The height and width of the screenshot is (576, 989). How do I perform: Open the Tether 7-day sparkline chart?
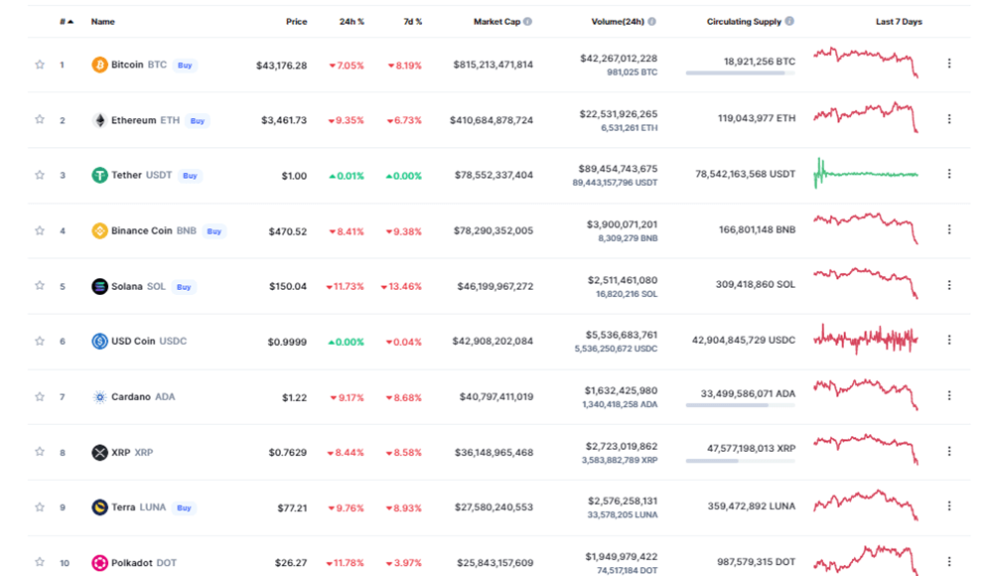(866, 174)
